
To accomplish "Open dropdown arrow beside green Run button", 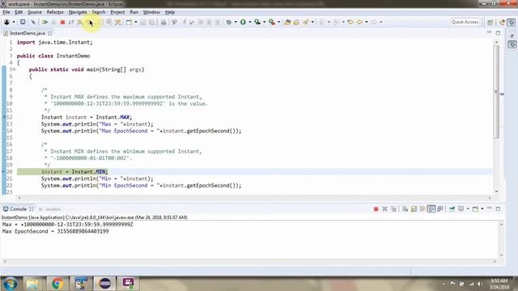I will coord(250,22).
